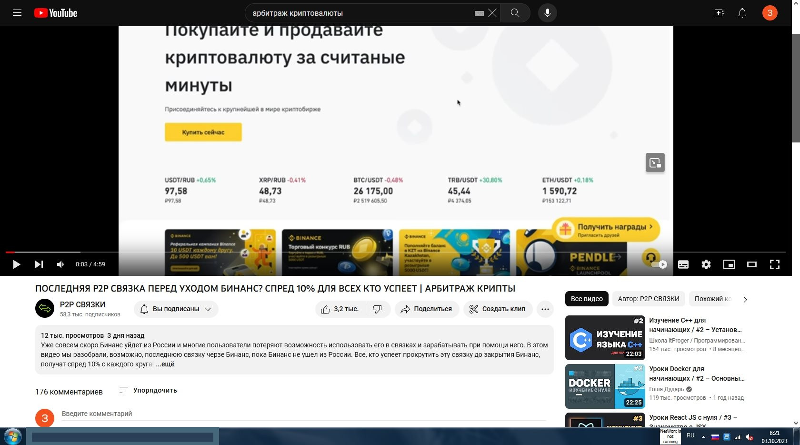Click the Поделиться share button
The width and height of the screenshot is (800, 445).
(x=427, y=309)
